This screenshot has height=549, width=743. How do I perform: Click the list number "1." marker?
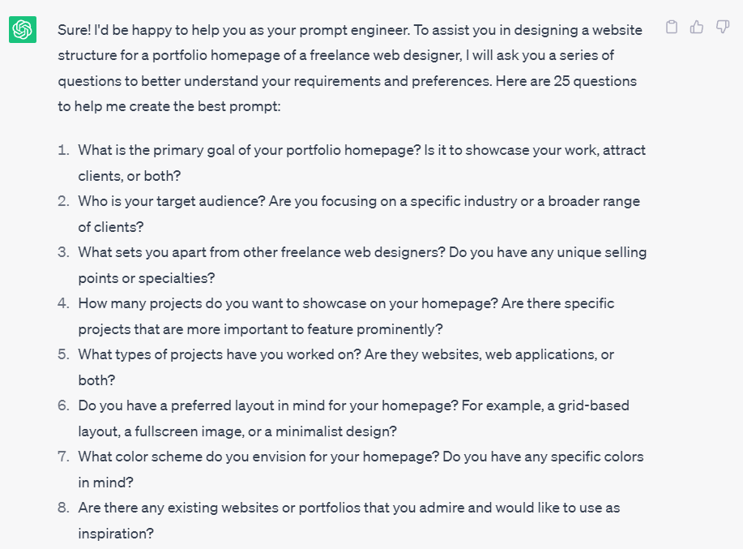63,151
